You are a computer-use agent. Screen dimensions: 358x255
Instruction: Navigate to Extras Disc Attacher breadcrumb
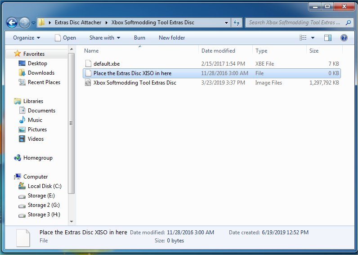[78, 22]
